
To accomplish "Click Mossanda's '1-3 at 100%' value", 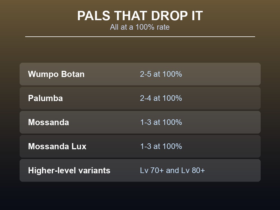I will click(161, 122).
